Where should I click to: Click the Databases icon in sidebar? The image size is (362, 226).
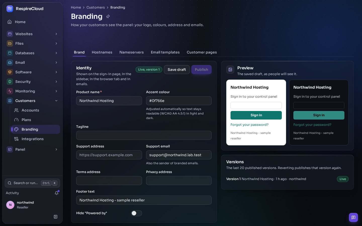tap(10, 53)
